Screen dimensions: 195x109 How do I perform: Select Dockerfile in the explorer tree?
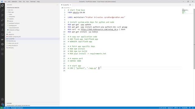(x=11, y=39)
